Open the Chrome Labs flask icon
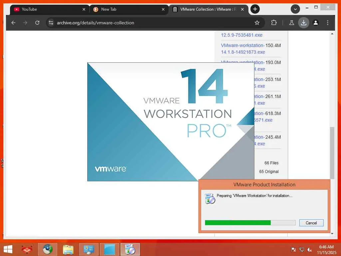 [x=292, y=23]
